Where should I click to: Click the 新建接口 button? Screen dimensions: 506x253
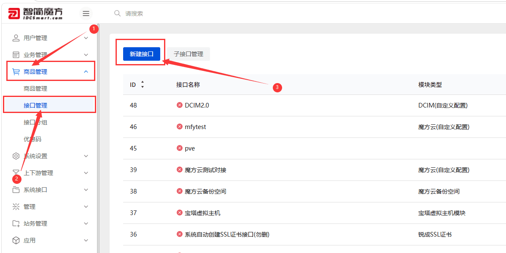pyautogui.click(x=142, y=54)
